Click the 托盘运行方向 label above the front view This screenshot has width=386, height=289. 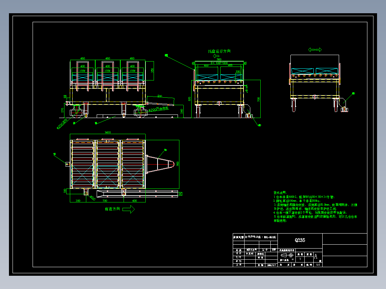click(219, 51)
